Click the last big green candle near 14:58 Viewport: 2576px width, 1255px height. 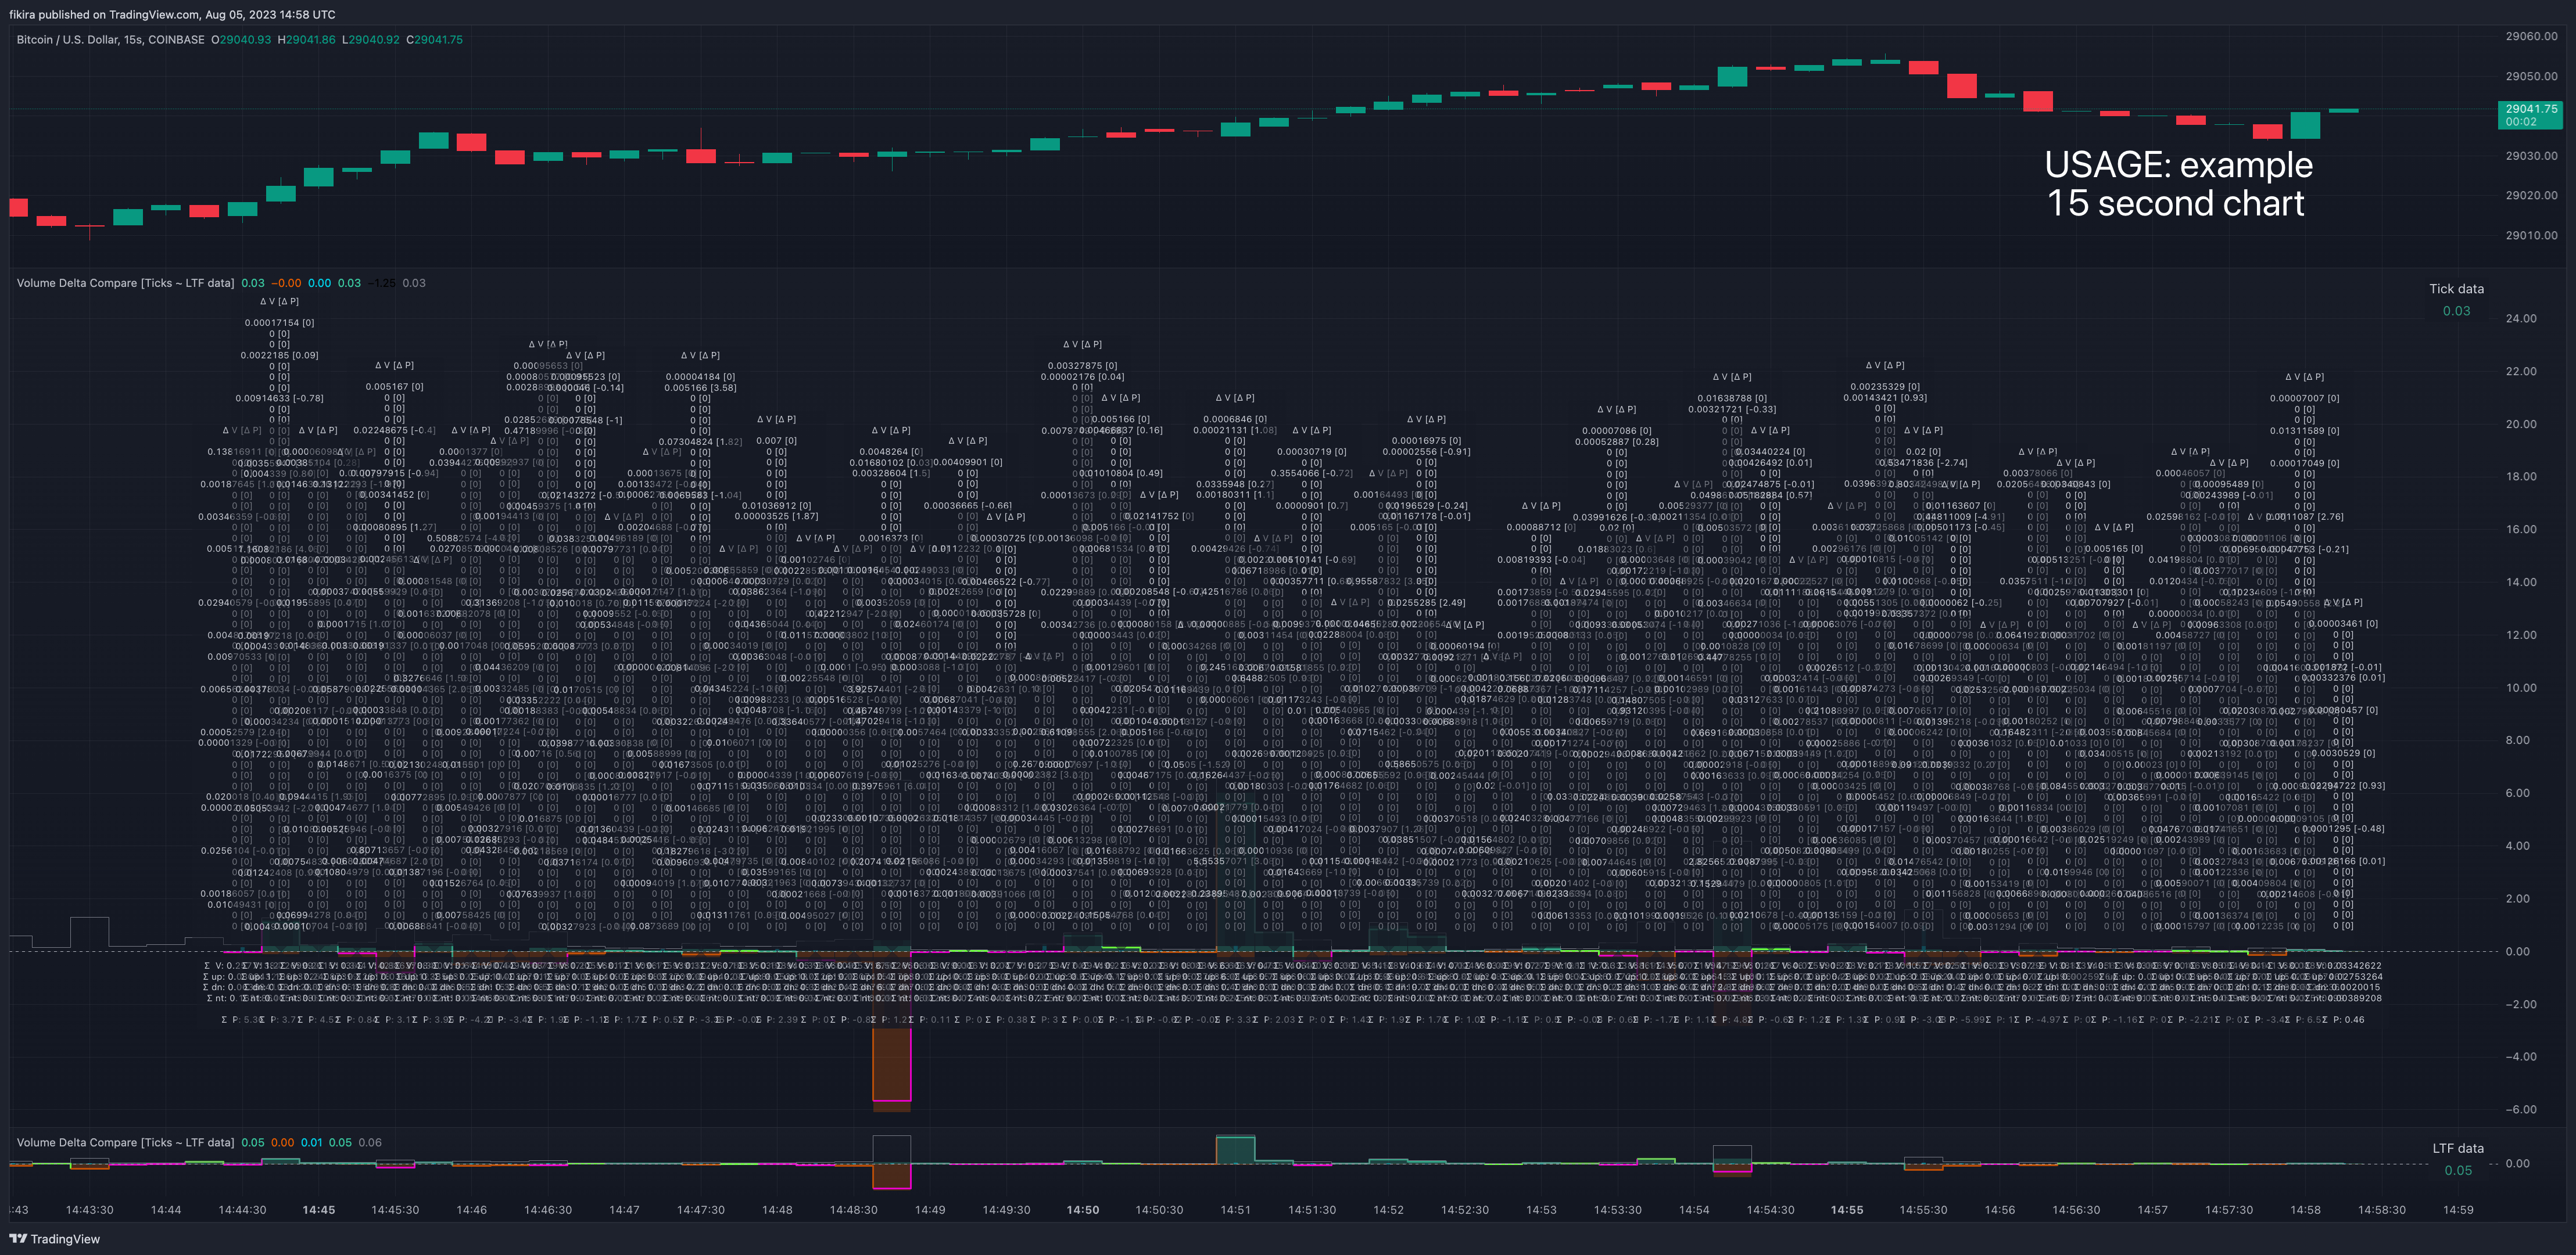pyautogui.click(x=2305, y=125)
